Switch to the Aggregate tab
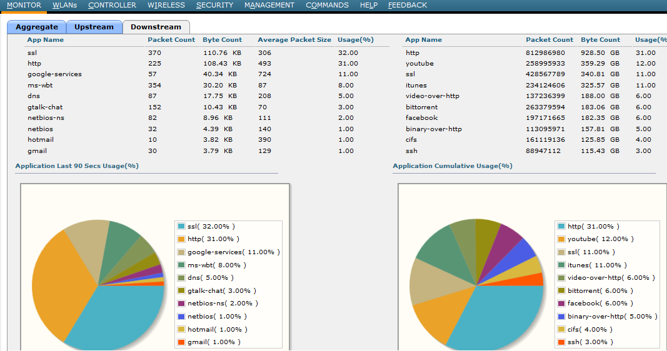Image resolution: width=667 pixels, height=351 pixels. pos(36,27)
